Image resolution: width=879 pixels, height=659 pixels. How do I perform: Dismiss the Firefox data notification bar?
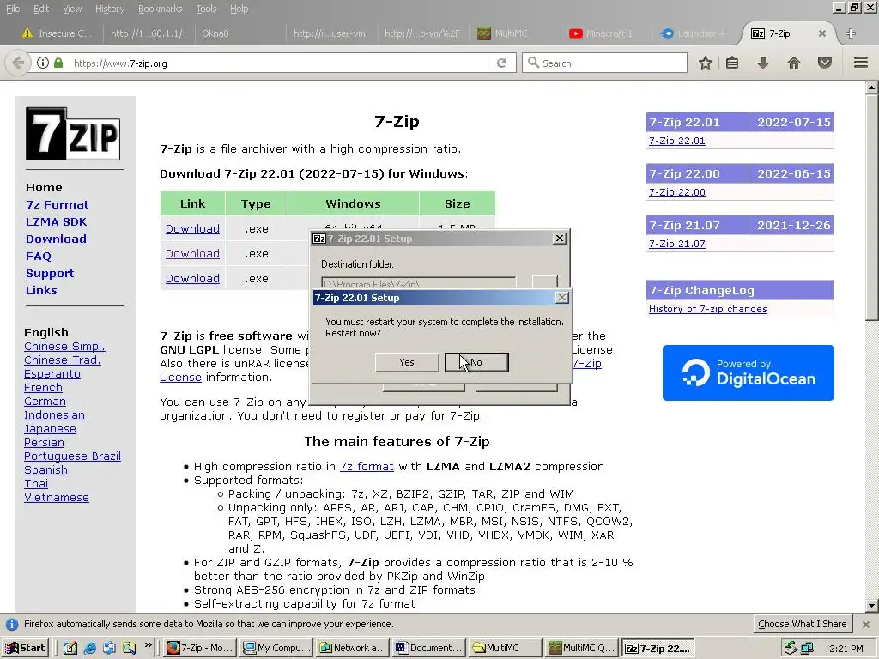pyautogui.click(x=865, y=624)
